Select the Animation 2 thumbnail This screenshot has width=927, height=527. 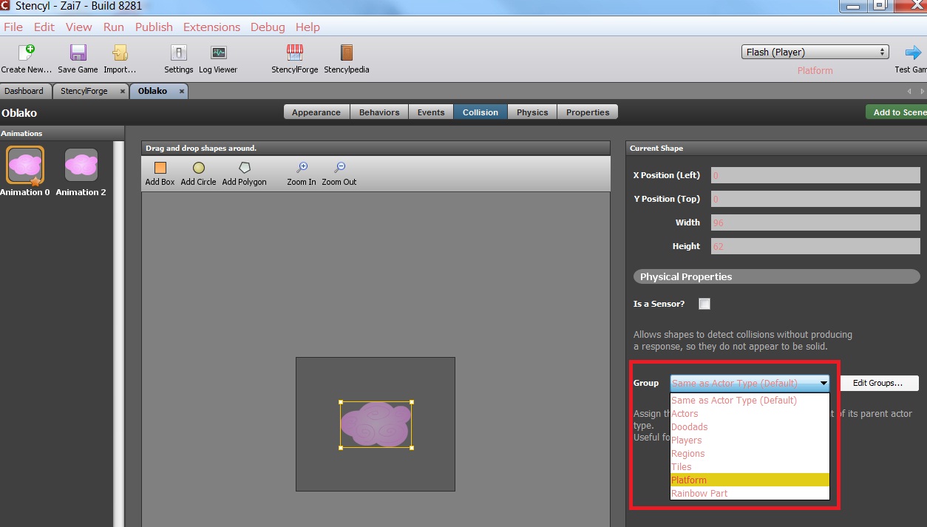click(x=81, y=166)
